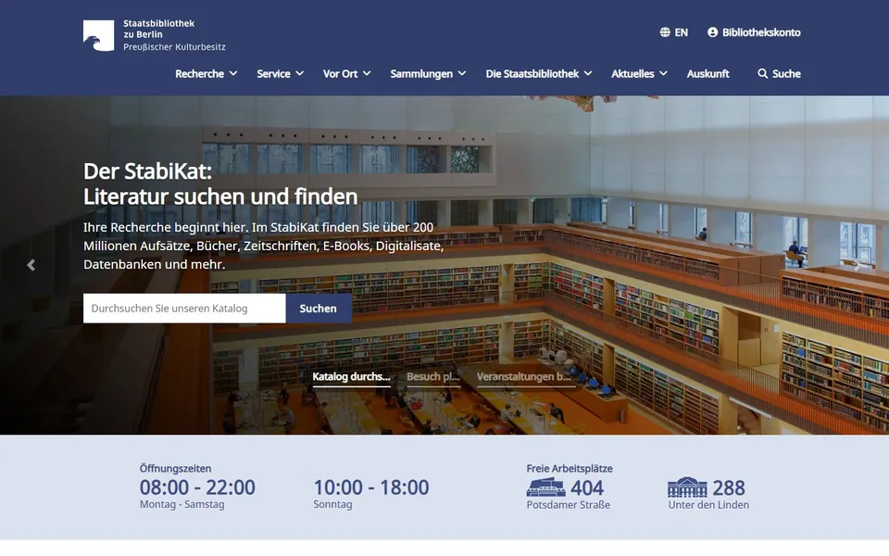The image size is (889, 556).
Task: Click the Potsdamer Straße building icon
Action: [x=545, y=487]
